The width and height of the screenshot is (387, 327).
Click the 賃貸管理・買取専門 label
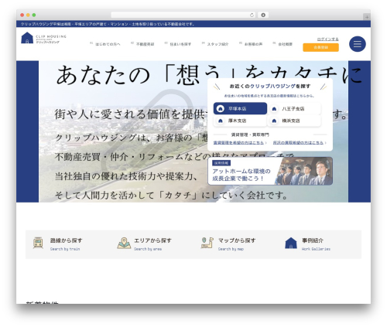[250, 135]
